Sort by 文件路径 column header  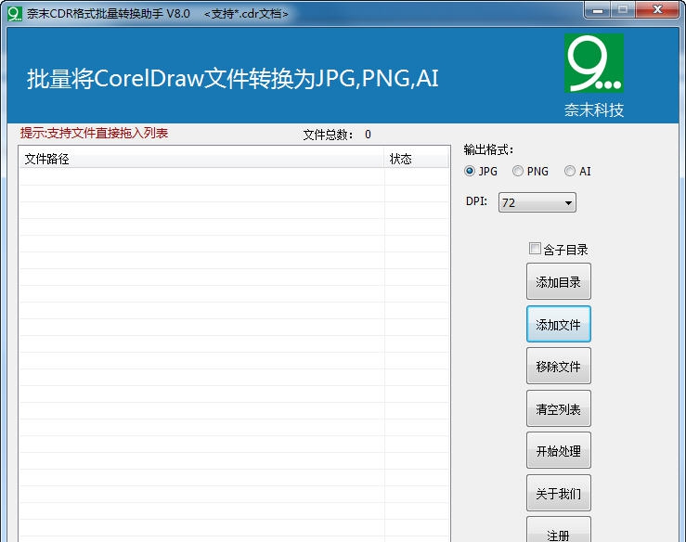click(x=201, y=159)
